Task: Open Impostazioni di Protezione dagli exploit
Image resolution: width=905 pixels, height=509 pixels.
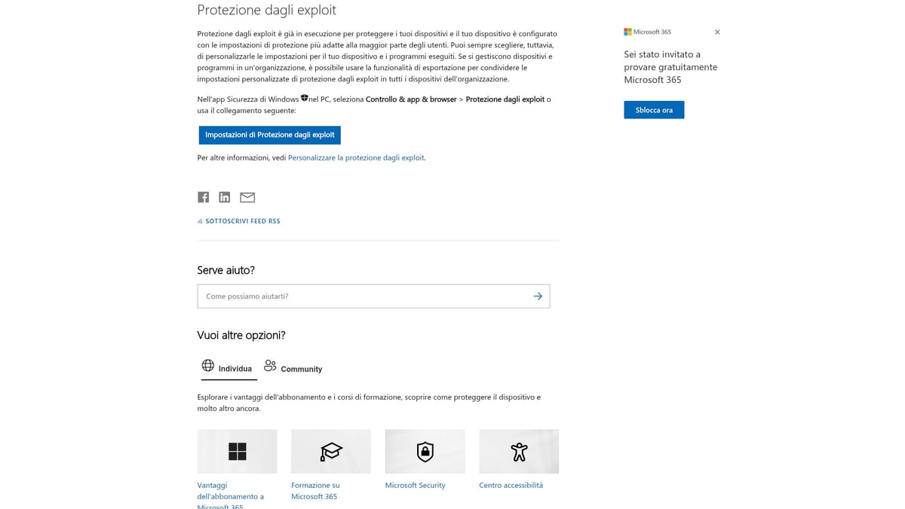Action: [x=269, y=135]
